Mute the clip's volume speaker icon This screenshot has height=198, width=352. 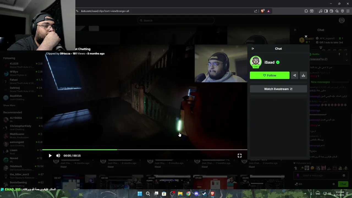(x=58, y=156)
